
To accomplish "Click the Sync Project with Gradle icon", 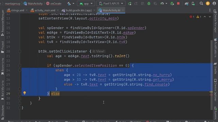I will pyautogui.click(x=186, y=4).
